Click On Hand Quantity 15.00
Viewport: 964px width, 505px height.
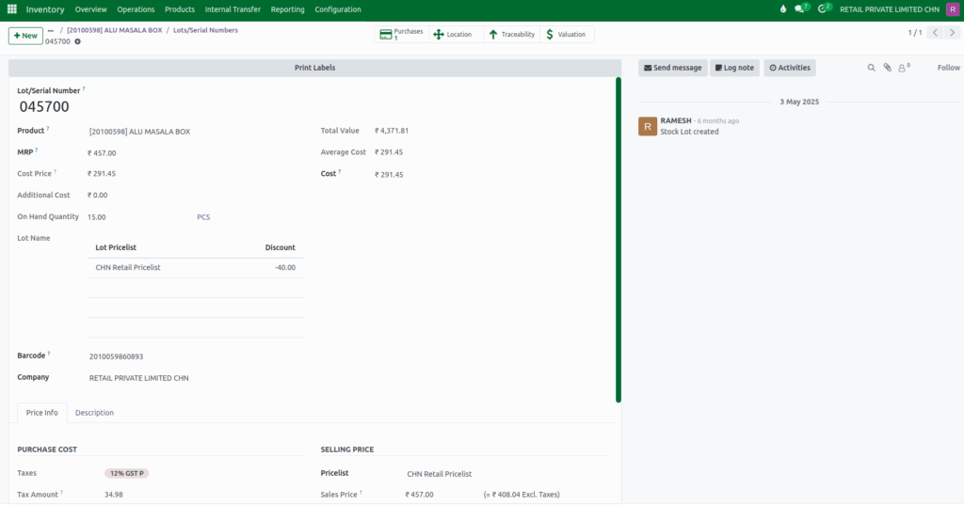97,217
